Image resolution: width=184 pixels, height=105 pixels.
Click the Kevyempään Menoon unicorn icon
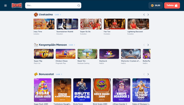point(36,45)
